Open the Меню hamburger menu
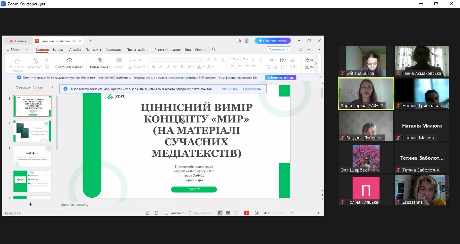Viewport: 460px width, 244px height. (x=13, y=49)
